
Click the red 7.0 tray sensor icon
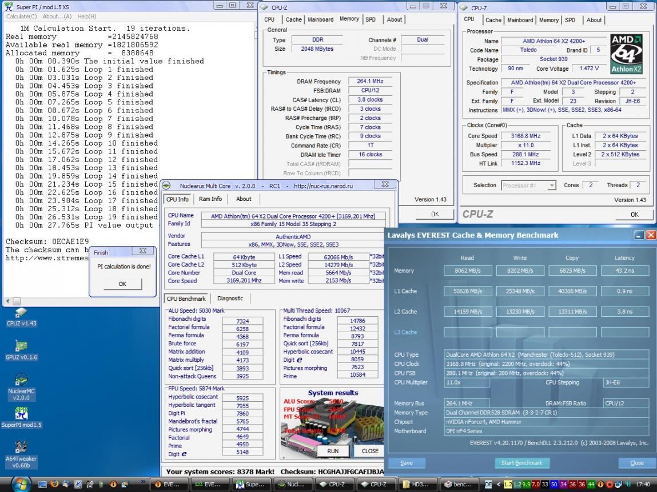535,485
